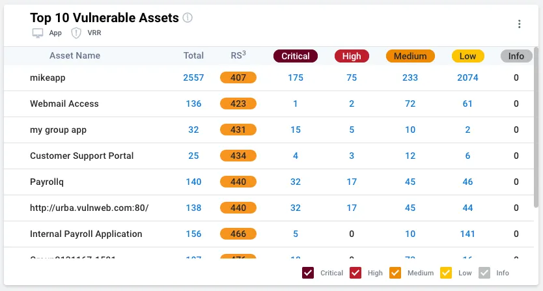The width and height of the screenshot is (543, 291).
Task: Open Payrollq low count 46
Action: pos(468,182)
